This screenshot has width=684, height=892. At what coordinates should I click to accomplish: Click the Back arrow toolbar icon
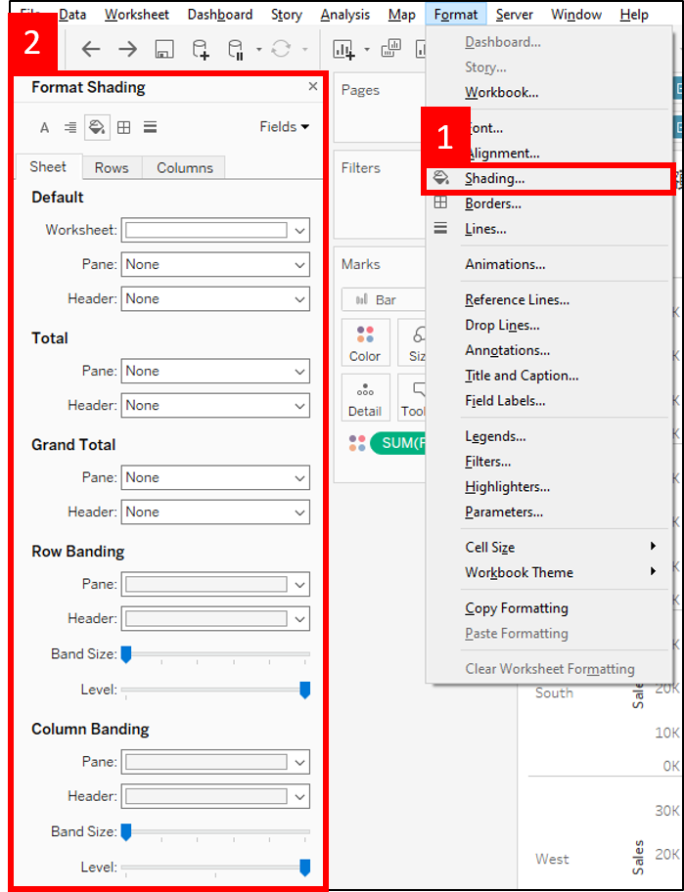91,50
